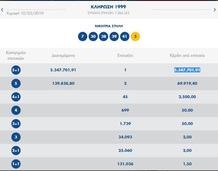Select the 1+1 category badge
This screenshot has width=218, height=171.
tap(16, 164)
